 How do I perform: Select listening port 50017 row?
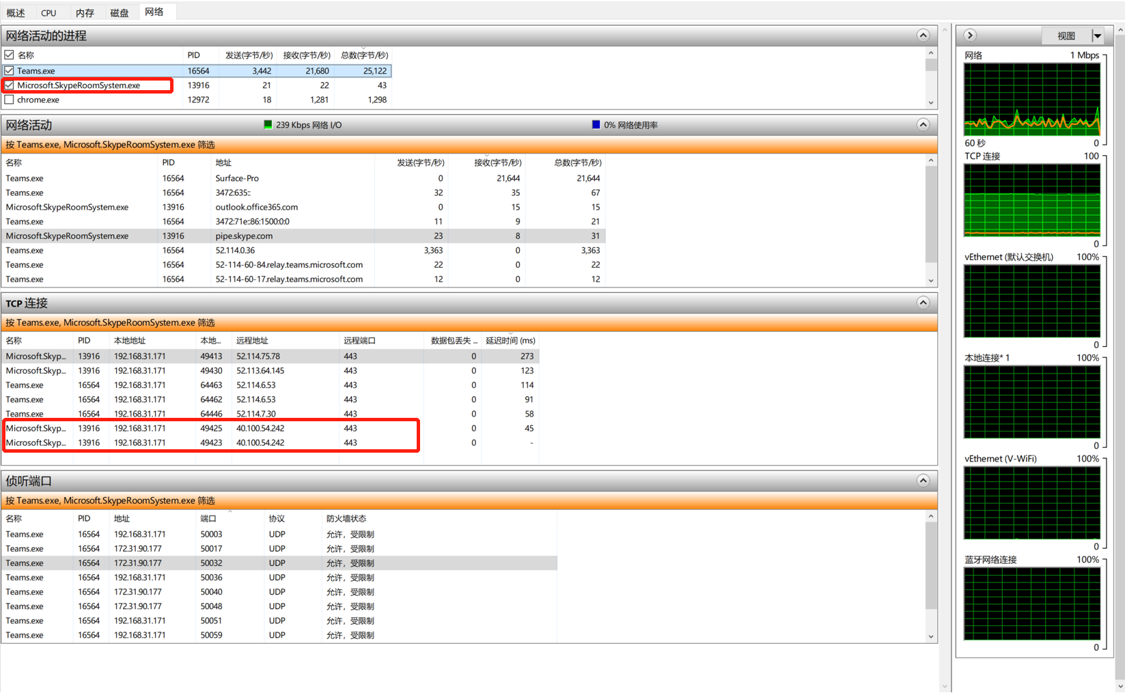point(280,548)
